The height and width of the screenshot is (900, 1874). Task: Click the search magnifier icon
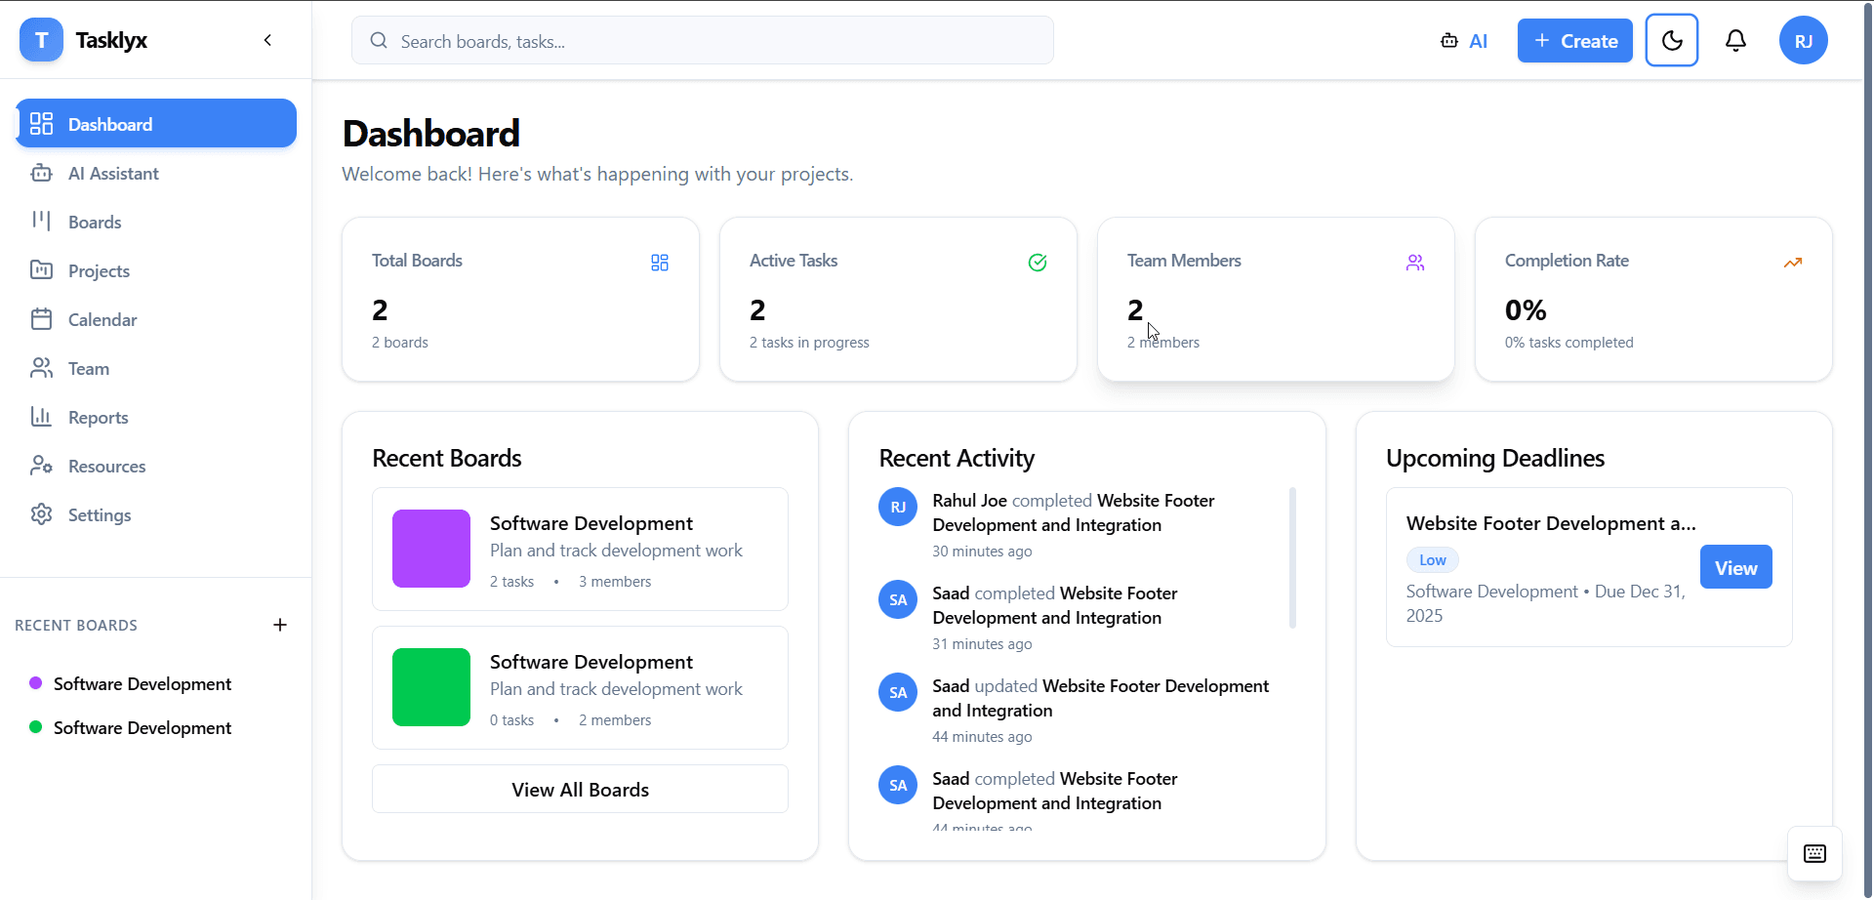pyautogui.click(x=379, y=41)
